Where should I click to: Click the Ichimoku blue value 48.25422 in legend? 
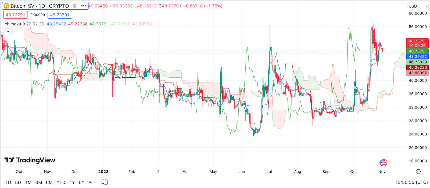56,24
